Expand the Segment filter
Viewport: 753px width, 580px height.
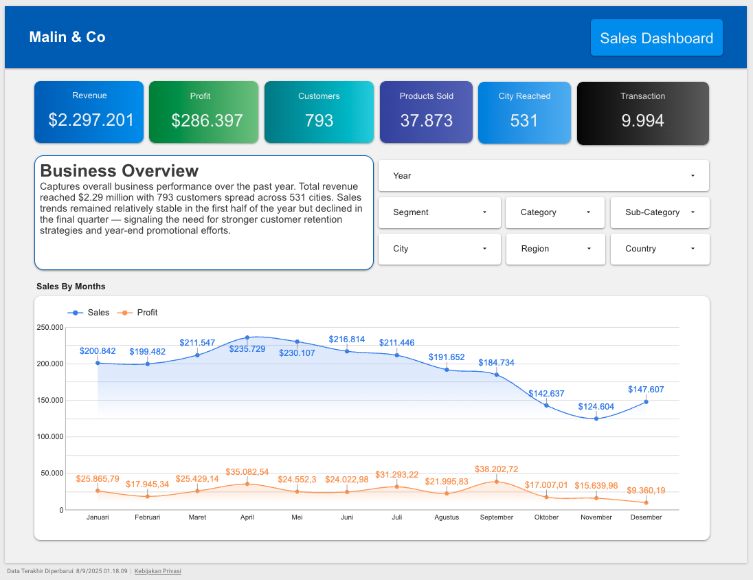click(439, 212)
